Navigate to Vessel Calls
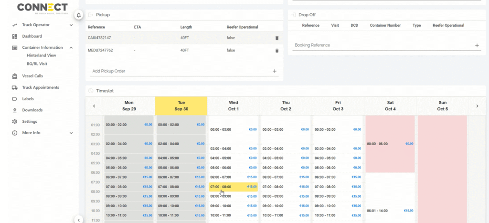489x223 pixels. [x=32, y=76]
